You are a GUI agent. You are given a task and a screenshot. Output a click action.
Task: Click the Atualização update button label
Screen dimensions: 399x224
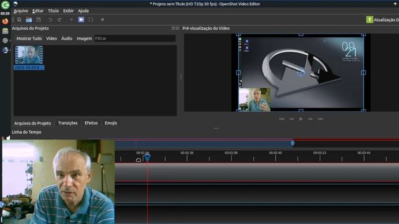[387, 20]
